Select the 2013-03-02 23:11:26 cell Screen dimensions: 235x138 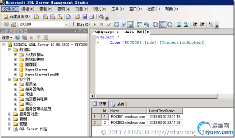(165, 123)
